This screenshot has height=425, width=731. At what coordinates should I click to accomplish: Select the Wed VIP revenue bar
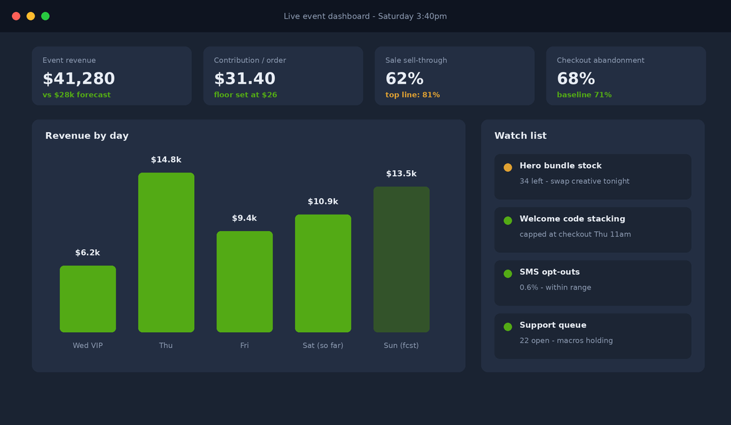pos(88,299)
